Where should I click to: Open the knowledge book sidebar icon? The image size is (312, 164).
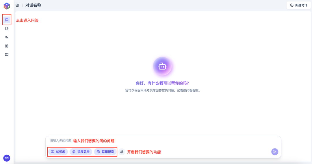pyautogui.click(x=7, y=54)
